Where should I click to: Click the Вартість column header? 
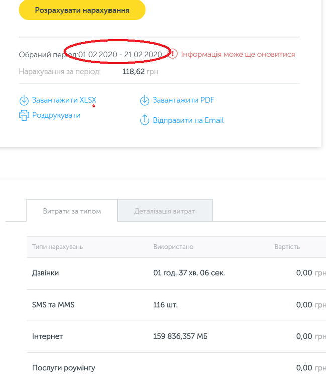point(287,247)
